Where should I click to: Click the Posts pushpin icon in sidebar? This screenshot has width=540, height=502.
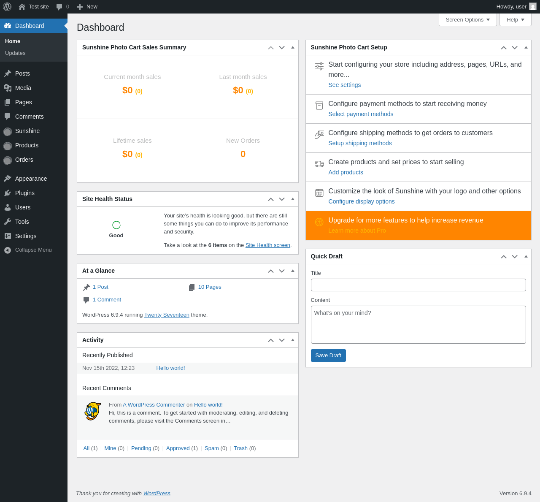tap(8, 73)
